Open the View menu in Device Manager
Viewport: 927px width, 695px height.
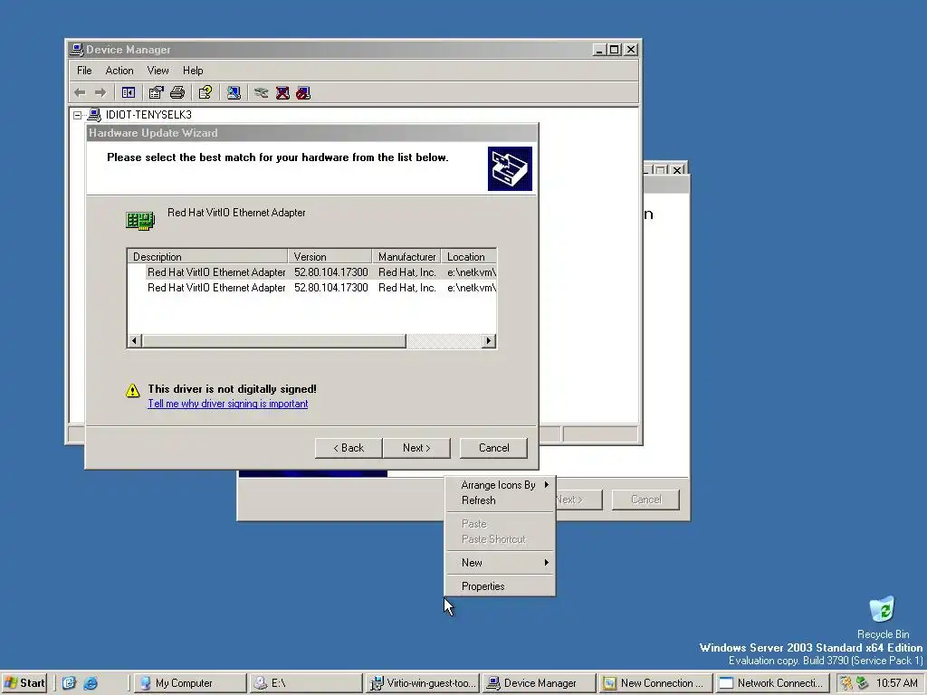(x=158, y=71)
